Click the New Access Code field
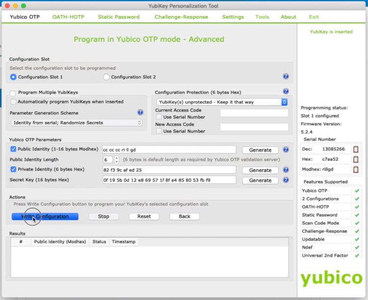368x300 pixels. pyautogui.click(x=254, y=127)
